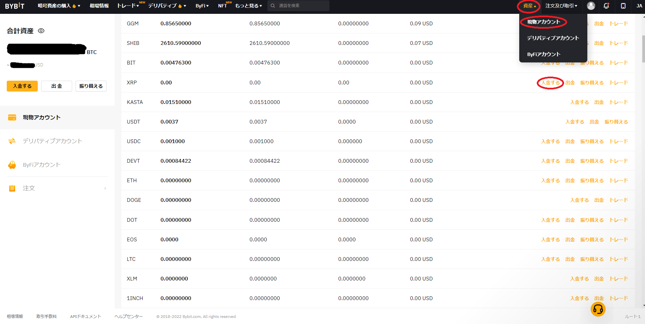Expand the もっと見る menu
This screenshot has width=645, height=324.
(x=248, y=6)
